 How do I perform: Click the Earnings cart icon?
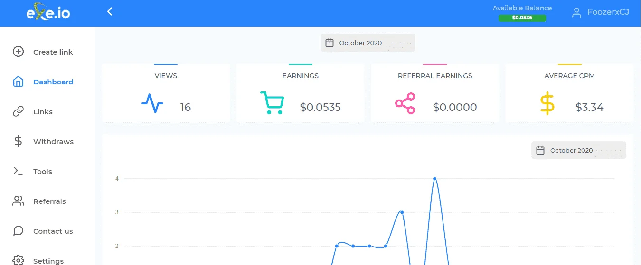[272, 103]
